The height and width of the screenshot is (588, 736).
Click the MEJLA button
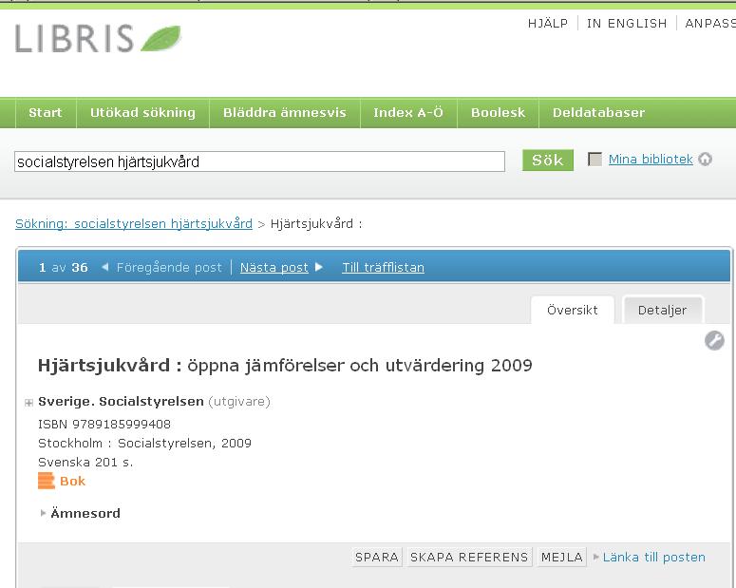click(x=562, y=557)
